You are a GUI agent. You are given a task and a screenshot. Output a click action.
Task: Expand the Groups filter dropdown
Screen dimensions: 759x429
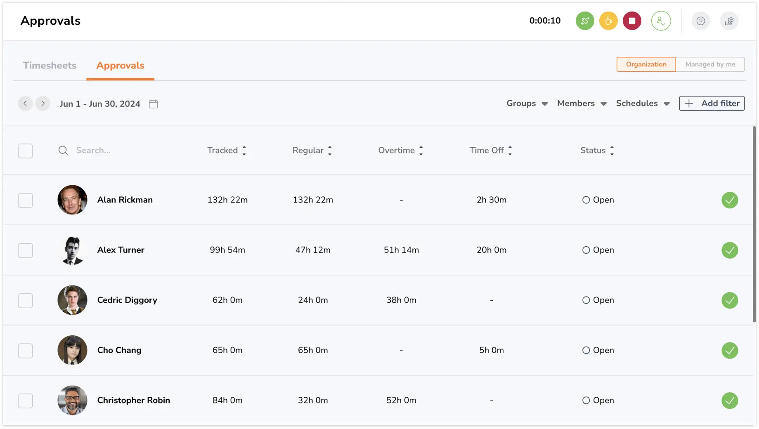pyautogui.click(x=527, y=103)
